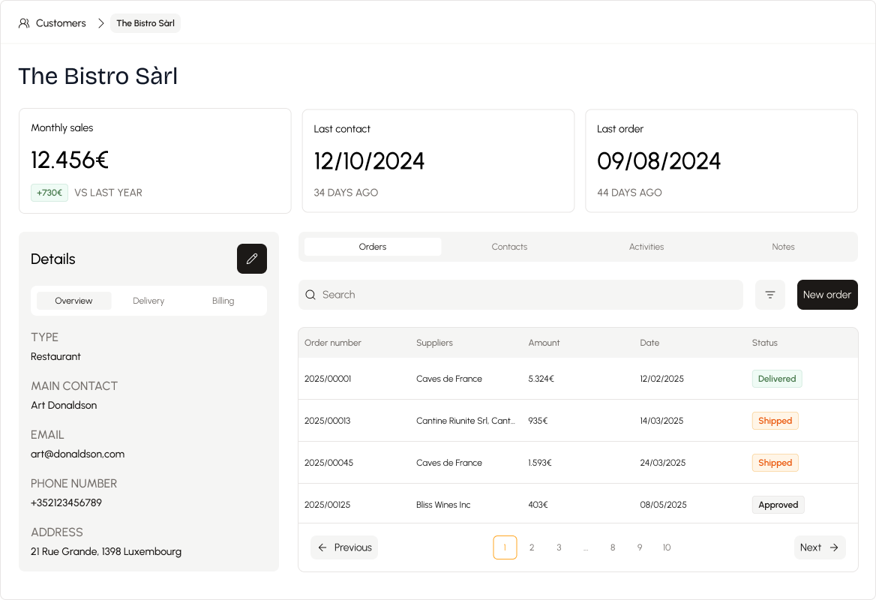
Task: Open order 2025/00013 row
Action: point(328,421)
